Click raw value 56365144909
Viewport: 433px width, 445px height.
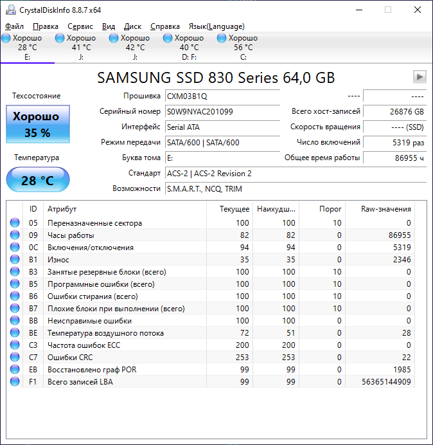pos(386,382)
